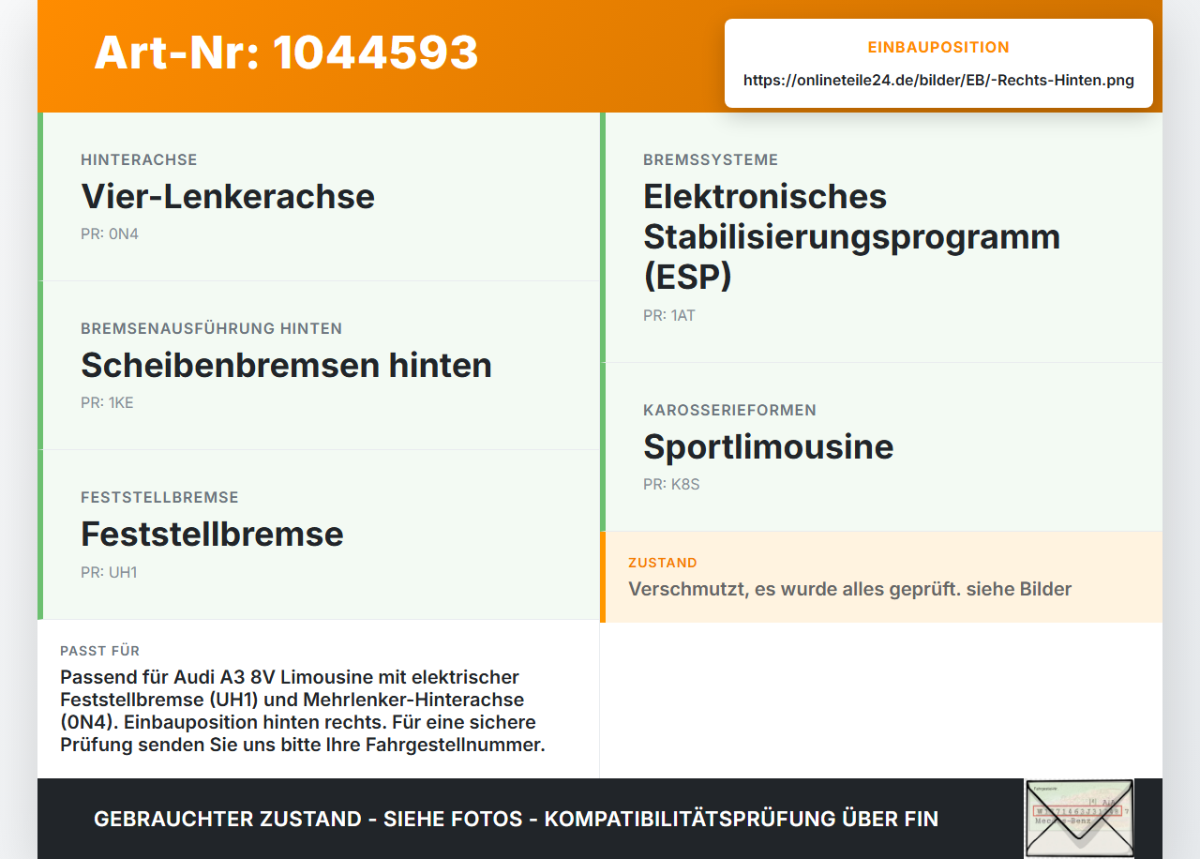Screen dimensions: 1200x859
Task: Select Elektronisches Stabilisierungsprogramm (ESP) title
Action: pyautogui.click(x=851, y=236)
